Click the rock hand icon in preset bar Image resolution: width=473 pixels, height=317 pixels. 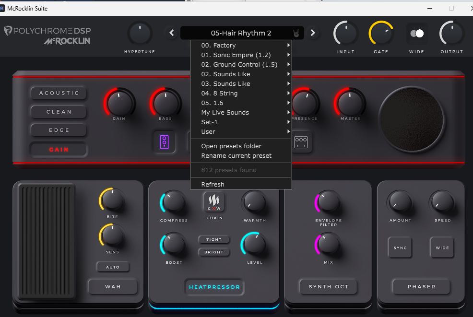pos(296,33)
